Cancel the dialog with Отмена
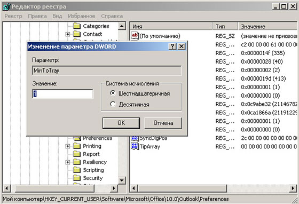The width and height of the screenshot is (299, 204). [163, 123]
